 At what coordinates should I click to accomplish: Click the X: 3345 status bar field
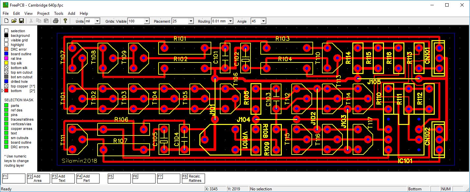click(215, 189)
